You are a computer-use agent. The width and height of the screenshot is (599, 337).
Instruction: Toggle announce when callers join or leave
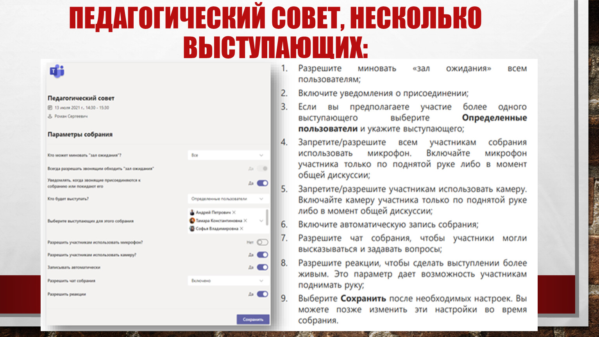pos(263,183)
